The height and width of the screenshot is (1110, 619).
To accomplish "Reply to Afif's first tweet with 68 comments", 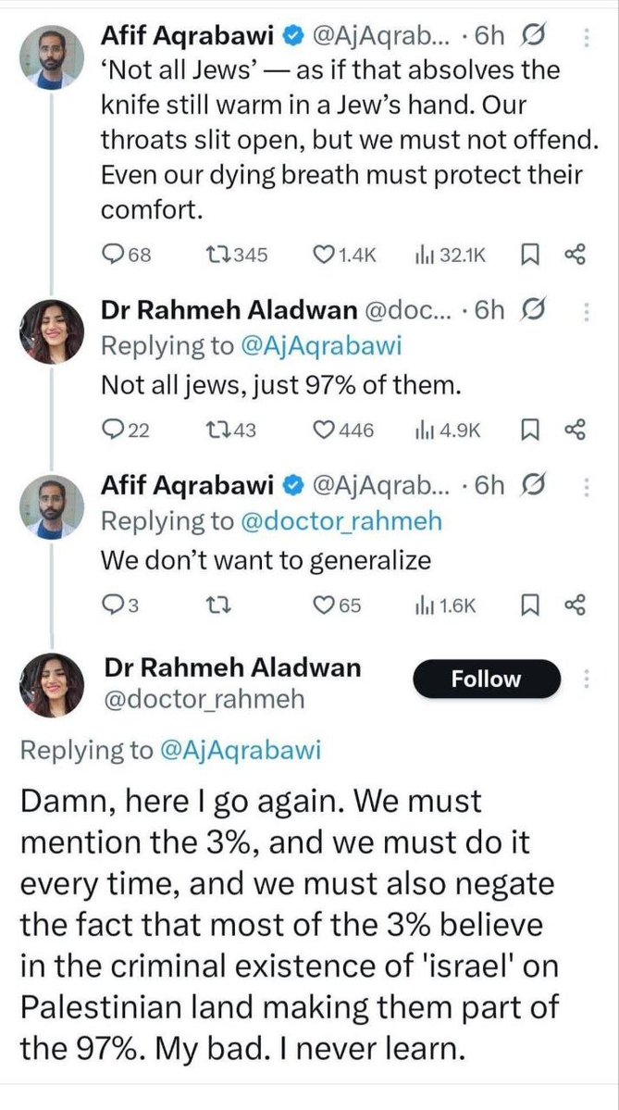I will [114, 255].
